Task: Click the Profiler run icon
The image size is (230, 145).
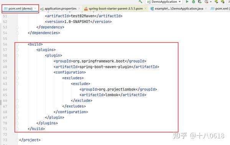Action: pyautogui.click(x=206, y=2)
